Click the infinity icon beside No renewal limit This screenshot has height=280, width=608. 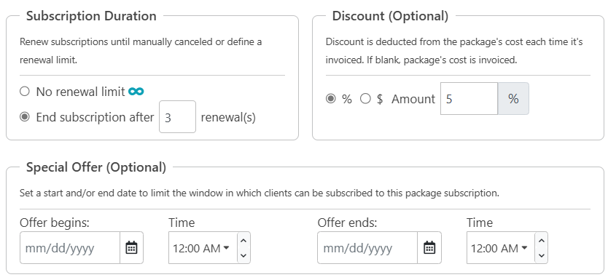pyautogui.click(x=136, y=92)
